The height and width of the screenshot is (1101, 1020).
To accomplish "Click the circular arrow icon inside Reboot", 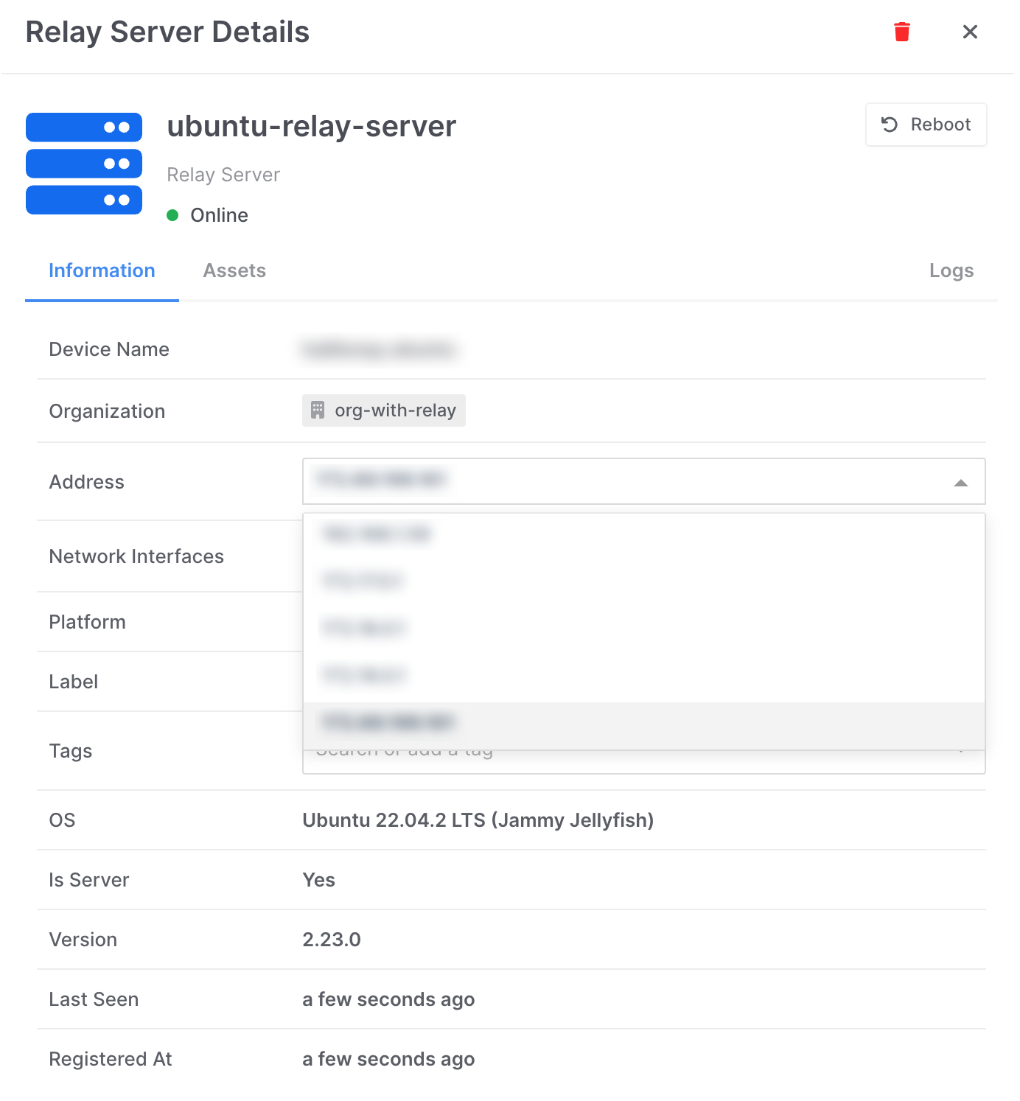I will coord(890,125).
